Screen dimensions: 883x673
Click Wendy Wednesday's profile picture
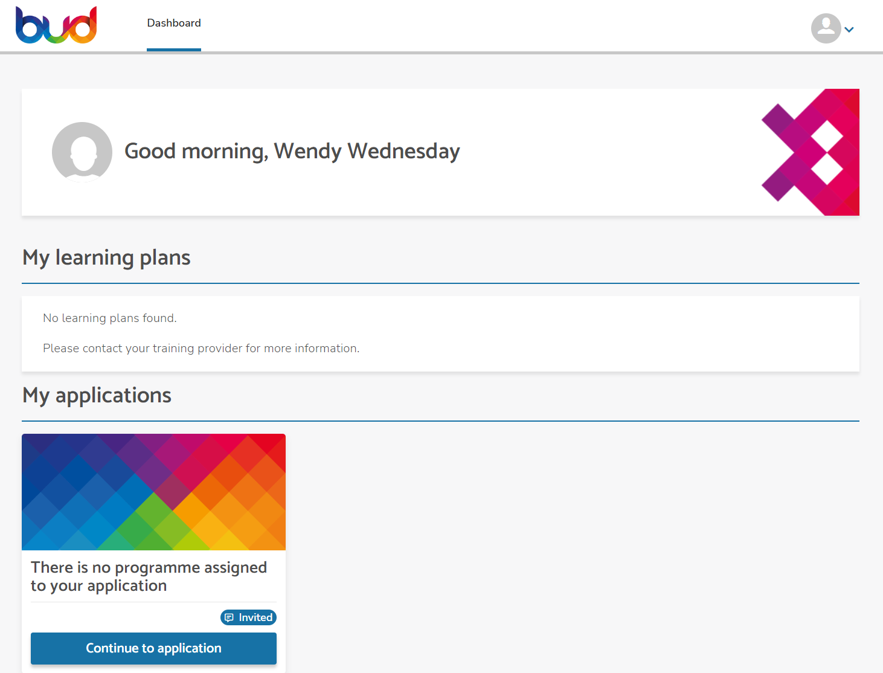[x=82, y=152]
